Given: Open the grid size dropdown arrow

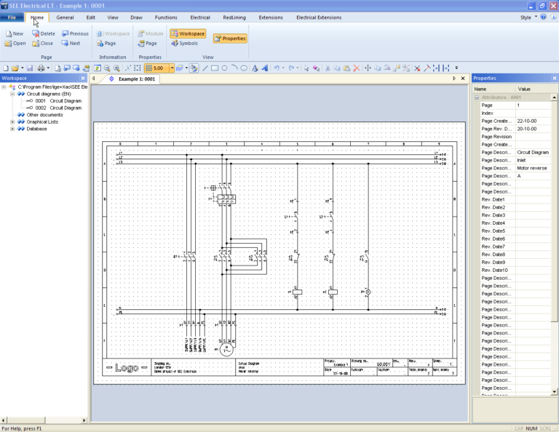Looking at the screenshot, I should 172,68.
